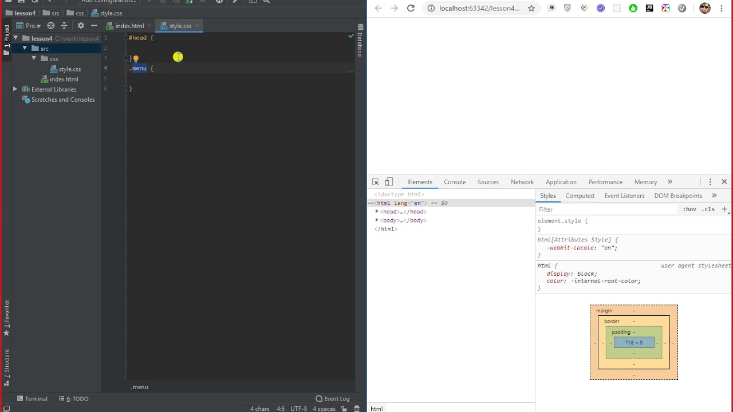The image size is (733, 412).
Task: Open Chrome profile avatar
Action: tap(705, 8)
